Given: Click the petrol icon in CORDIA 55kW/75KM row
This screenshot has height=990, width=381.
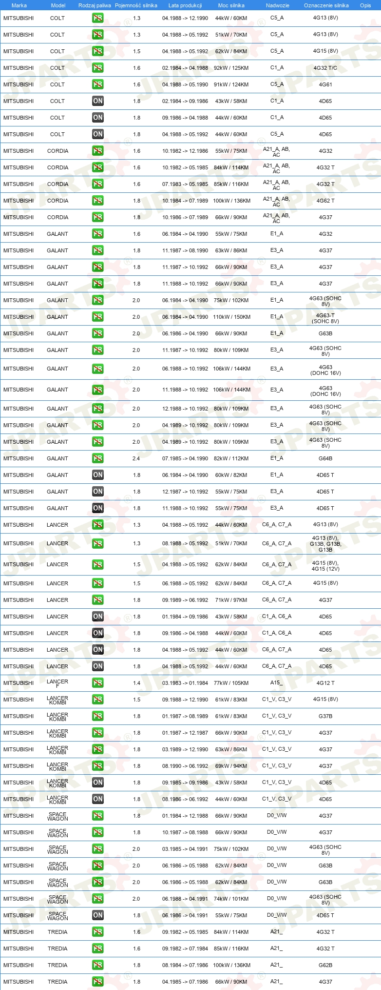Looking at the screenshot, I should click(x=98, y=151).
